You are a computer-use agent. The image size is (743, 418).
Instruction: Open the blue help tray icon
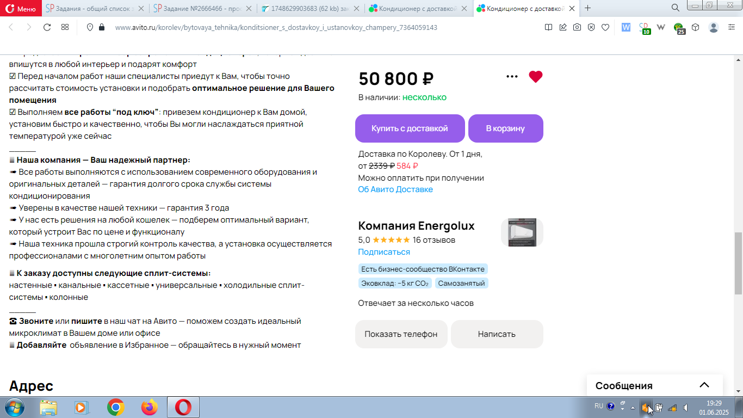(x=611, y=406)
